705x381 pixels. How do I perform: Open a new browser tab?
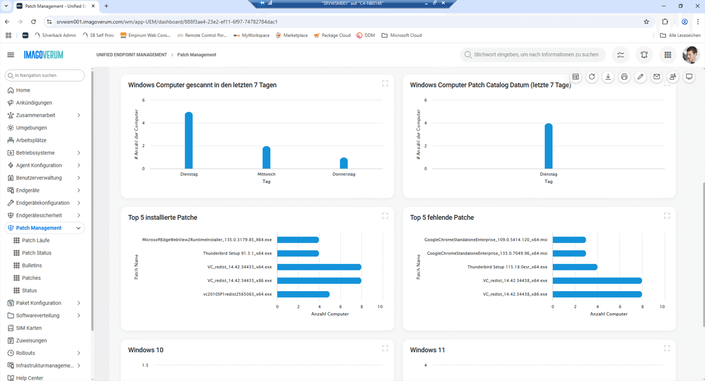[x=106, y=6]
